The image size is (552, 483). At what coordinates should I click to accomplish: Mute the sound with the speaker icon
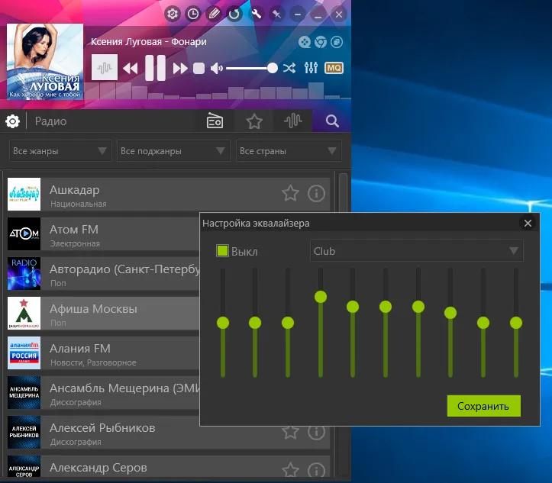(216, 68)
